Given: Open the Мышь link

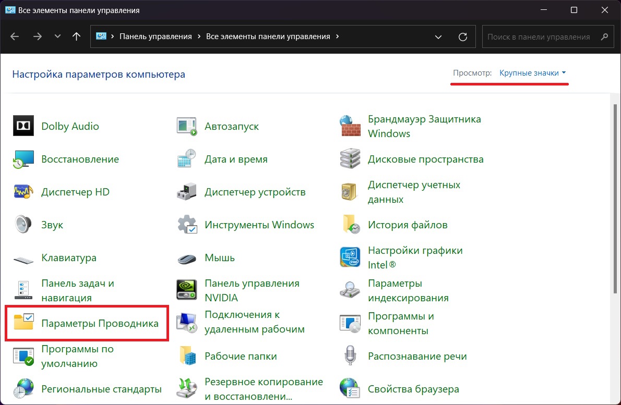Looking at the screenshot, I should pos(220,257).
